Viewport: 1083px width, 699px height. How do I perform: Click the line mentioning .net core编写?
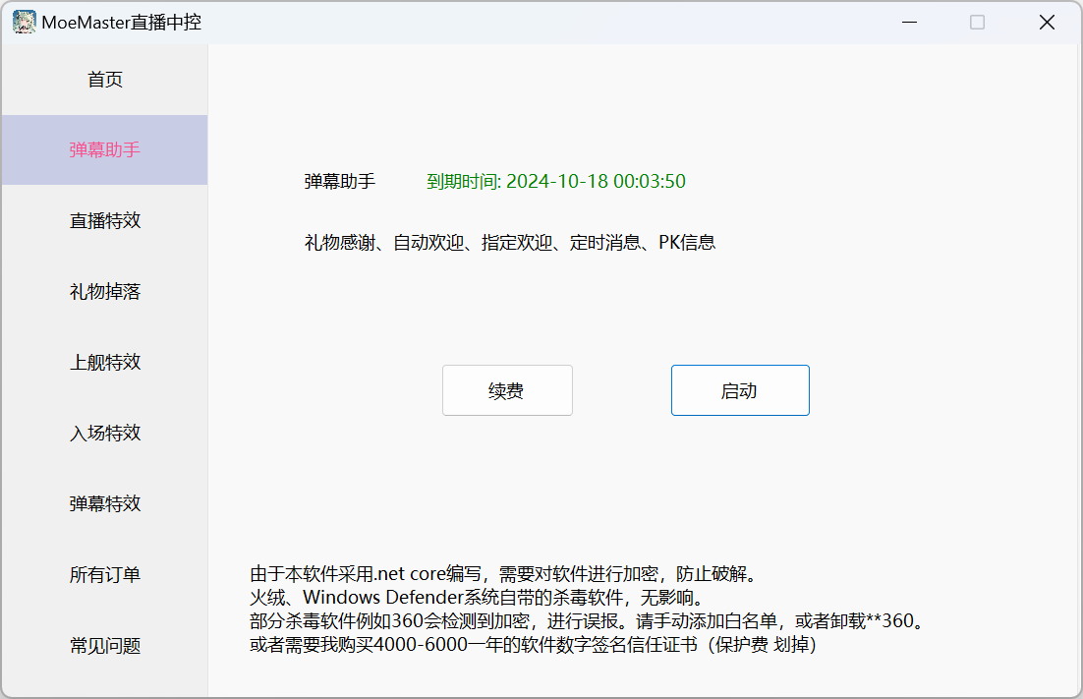(x=504, y=574)
